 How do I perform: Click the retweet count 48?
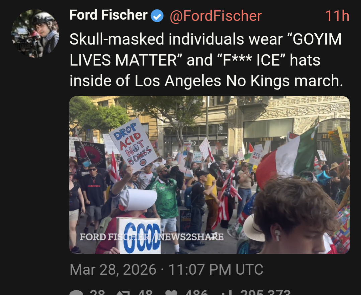pyautogui.click(x=145, y=292)
